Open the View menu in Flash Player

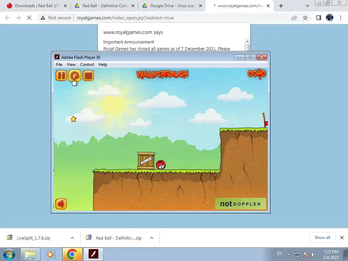coord(71,65)
